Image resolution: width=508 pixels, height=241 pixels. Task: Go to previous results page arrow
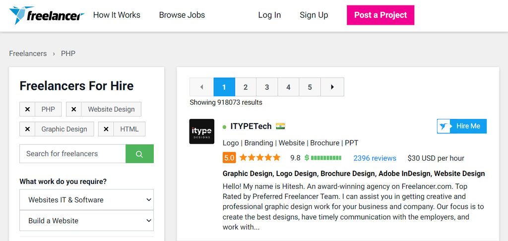coord(201,87)
